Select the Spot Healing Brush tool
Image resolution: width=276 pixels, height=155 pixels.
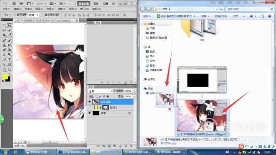tap(4, 40)
